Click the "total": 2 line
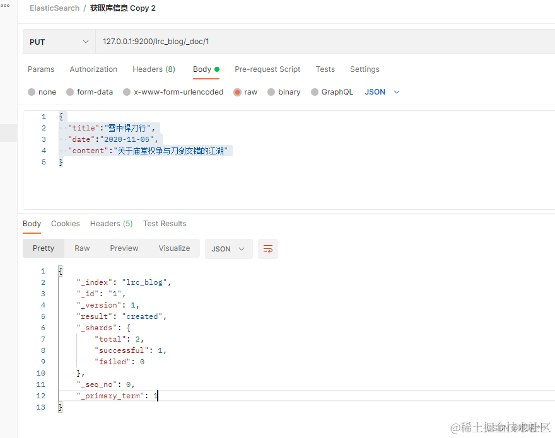The height and width of the screenshot is (438, 555). [x=119, y=339]
